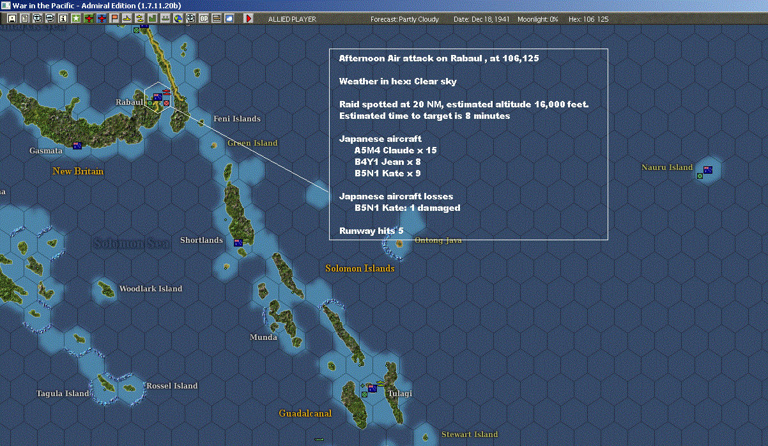Click the 'Runway hits 5' report line
Image resolution: width=768 pixels, height=446 pixels.
(x=371, y=231)
